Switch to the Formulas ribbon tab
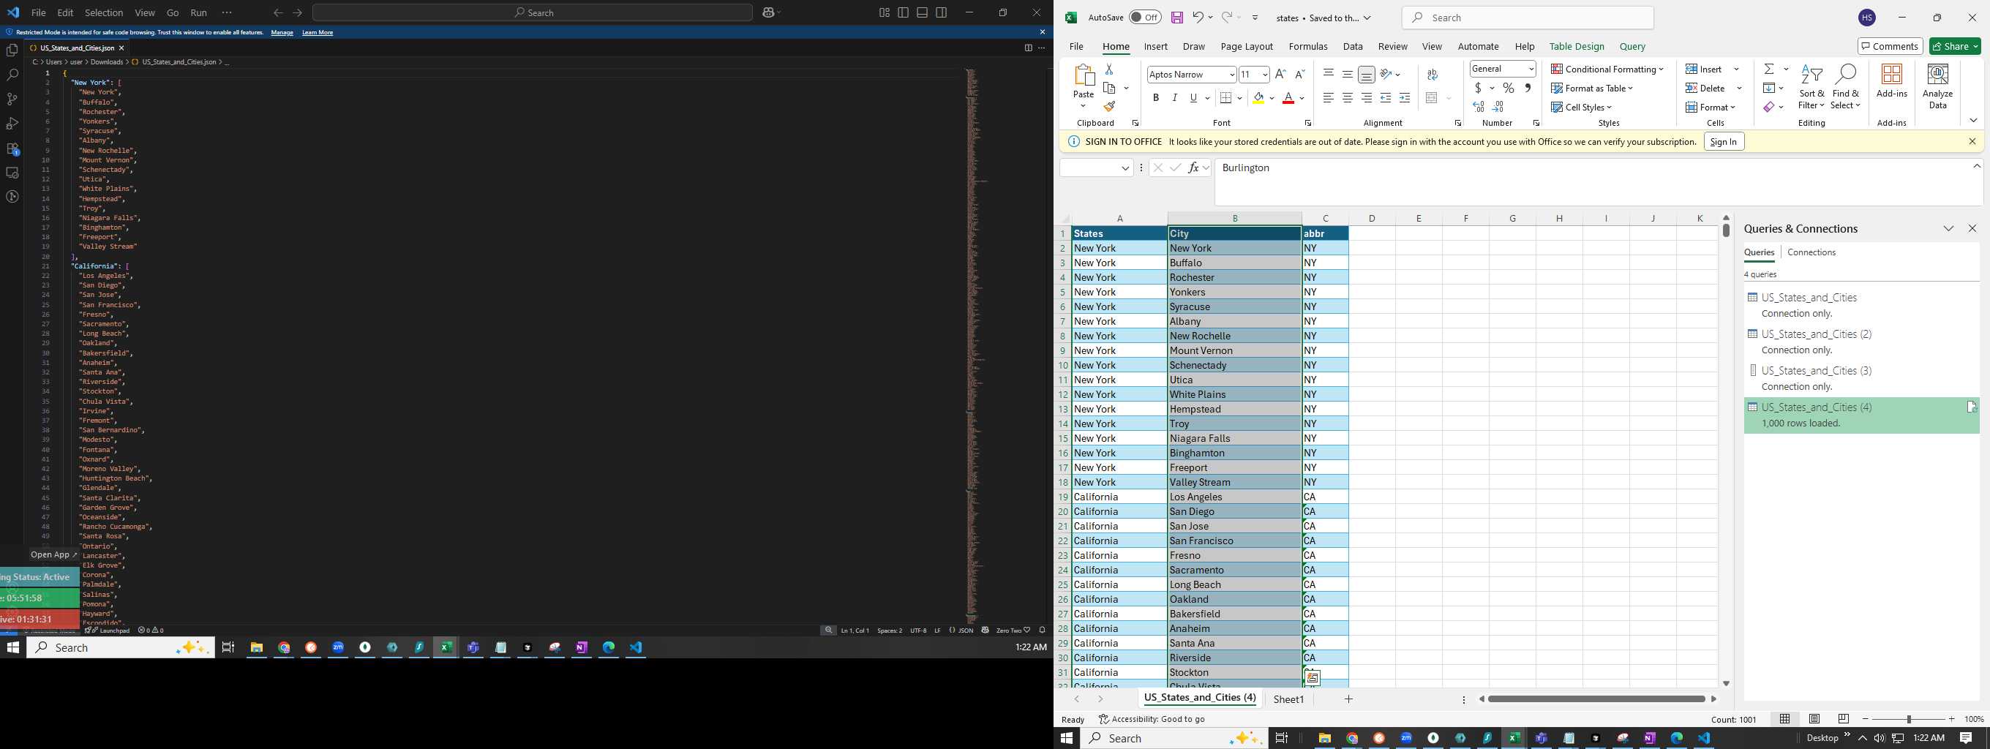1990x749 pixels. (1308, 46)
